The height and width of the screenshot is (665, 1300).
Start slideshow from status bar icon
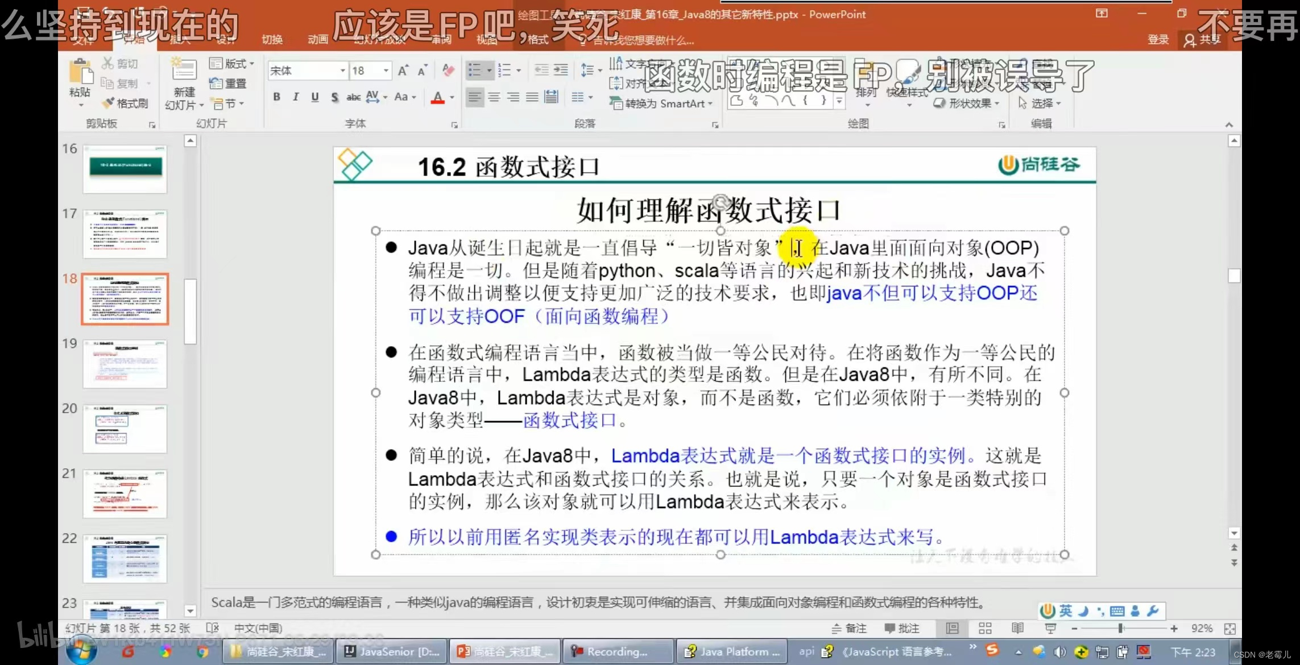[1050, 628]
